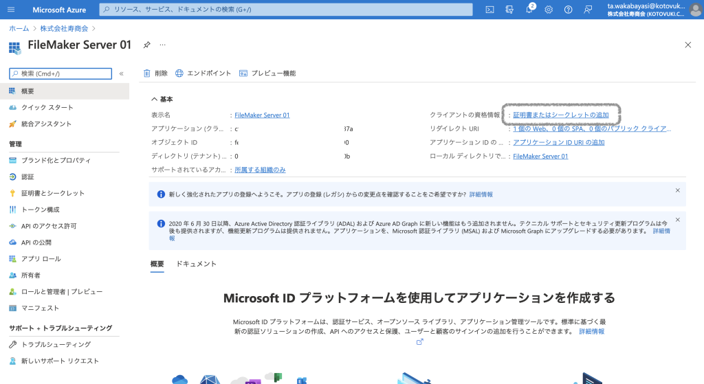Open プレビュー機能 preview features

[267, 73]
